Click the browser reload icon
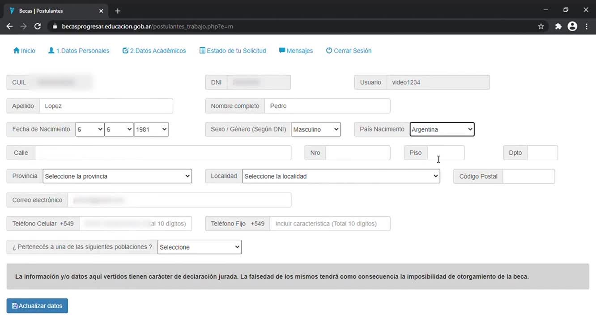The image size is (596, 322). [x=38, y=26]
